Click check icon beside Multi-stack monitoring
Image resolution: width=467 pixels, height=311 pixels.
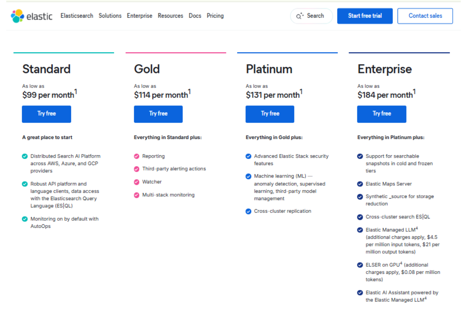tap(136, 195)
